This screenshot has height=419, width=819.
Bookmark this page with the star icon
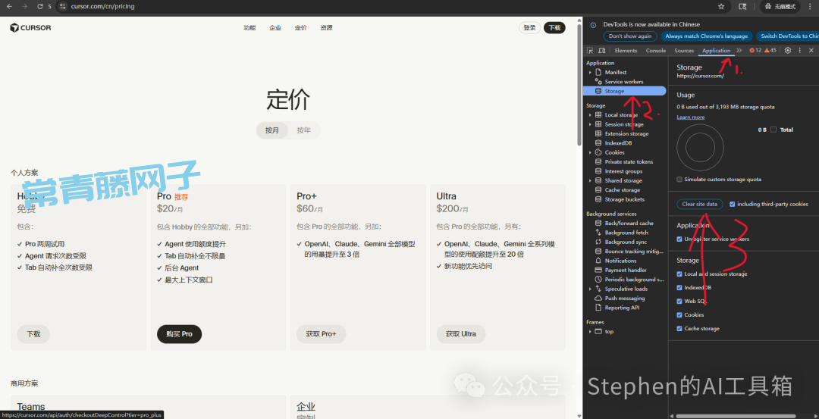pyautogui.click(x=720, y=6)
